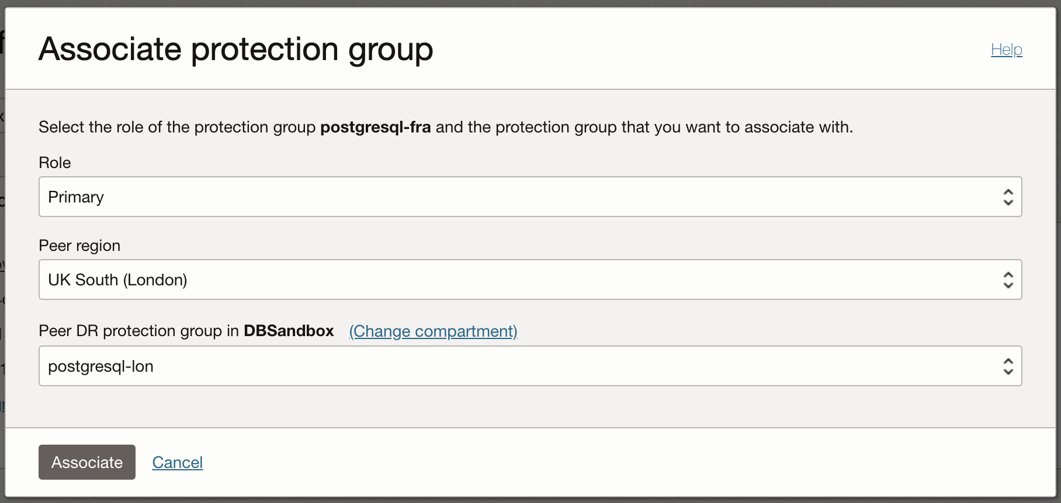
Task: Click the Primary value text
Action: 76,197
